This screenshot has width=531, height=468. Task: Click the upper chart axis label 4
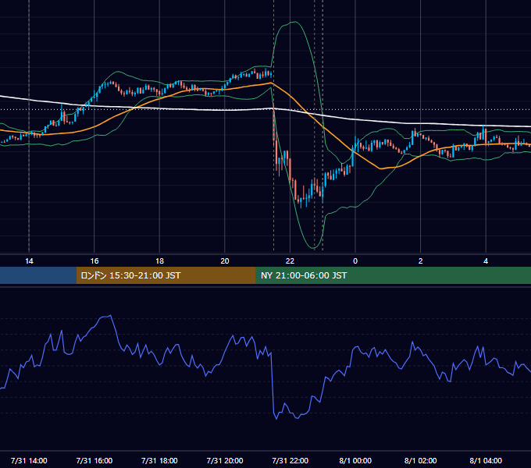point(486,261)
